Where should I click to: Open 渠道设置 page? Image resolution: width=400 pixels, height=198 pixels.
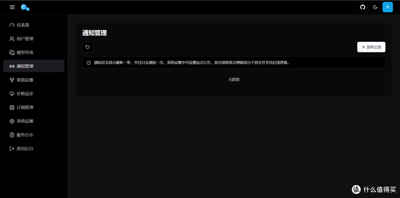coord(34,80)
